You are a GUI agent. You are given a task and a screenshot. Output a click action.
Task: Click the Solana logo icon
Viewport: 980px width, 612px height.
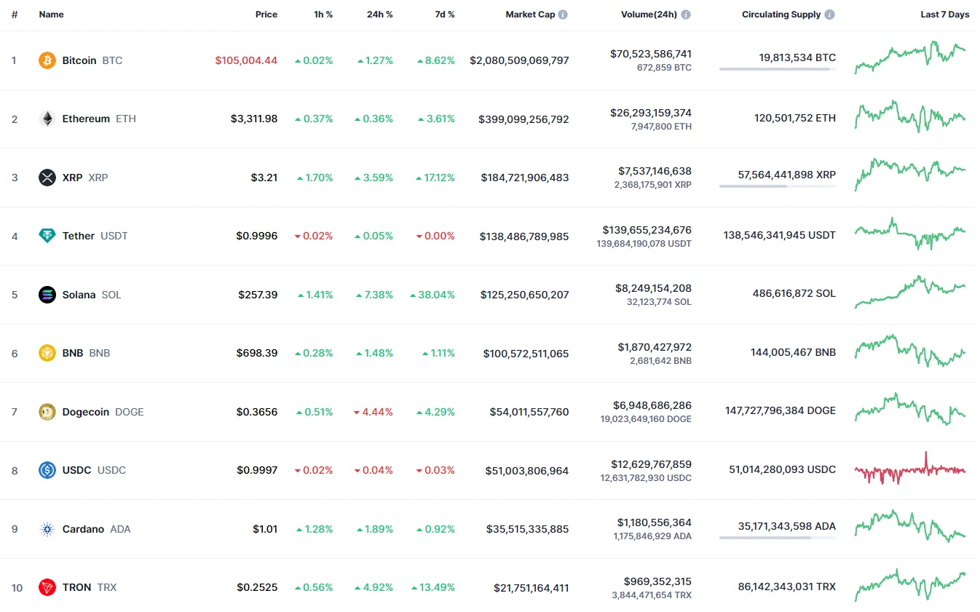tap(47, 295)
